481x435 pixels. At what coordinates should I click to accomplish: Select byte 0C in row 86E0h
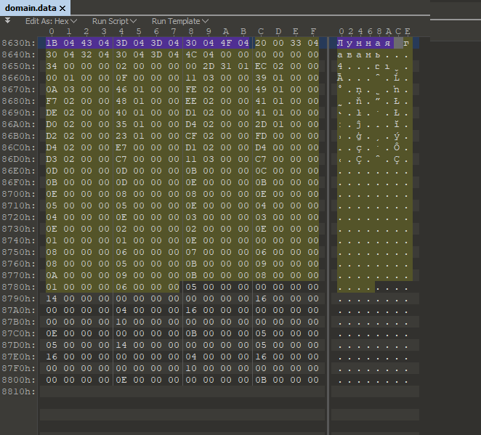(x=261, y=171)
